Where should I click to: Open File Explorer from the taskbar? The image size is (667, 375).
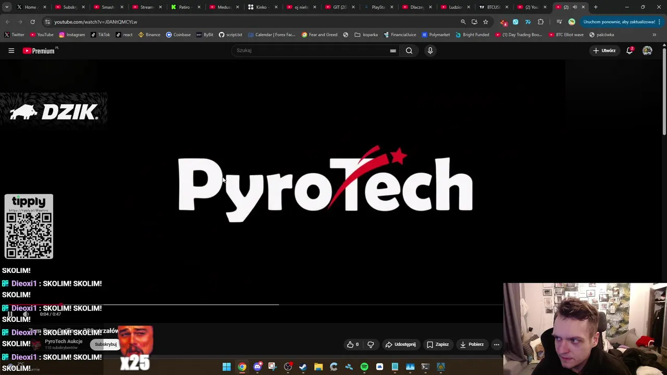click(318, 367)
